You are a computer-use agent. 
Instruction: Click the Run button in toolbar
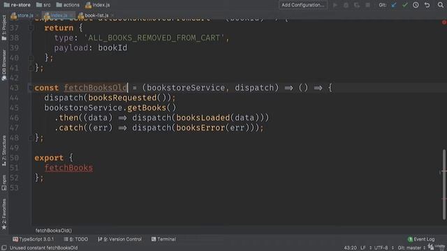pyautogui.click(x=335, y=5)
